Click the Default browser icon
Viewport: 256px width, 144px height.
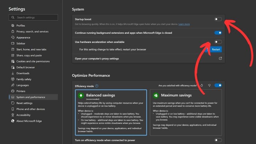13,67
